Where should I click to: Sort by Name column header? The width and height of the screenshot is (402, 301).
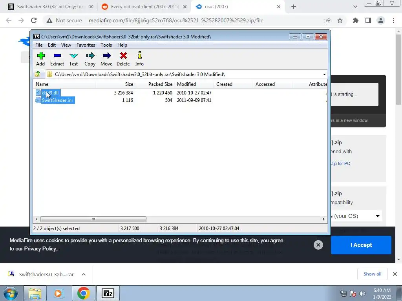point(65,84)
